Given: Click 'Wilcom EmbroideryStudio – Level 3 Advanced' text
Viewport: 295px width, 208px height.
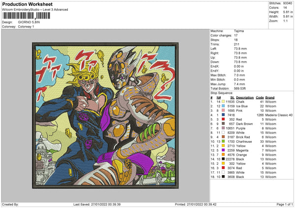Looking at the screenshot, I should [35, 10].
